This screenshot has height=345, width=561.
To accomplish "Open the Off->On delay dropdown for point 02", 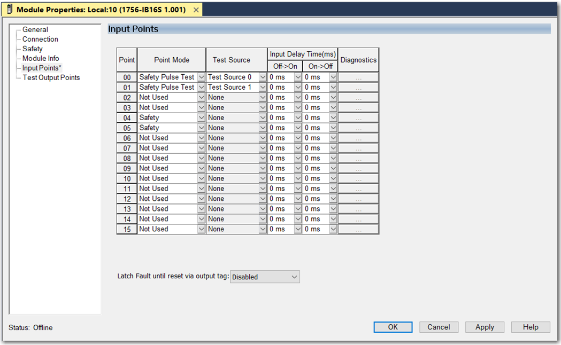I will pos(298,98).
